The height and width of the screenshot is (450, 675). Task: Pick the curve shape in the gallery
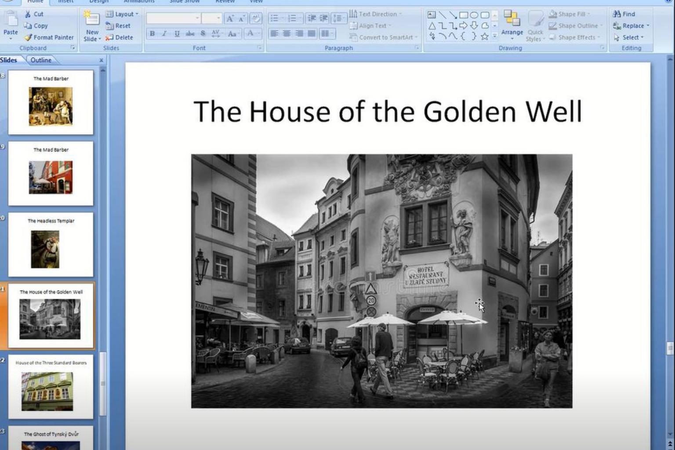click(x=453, y=36)
